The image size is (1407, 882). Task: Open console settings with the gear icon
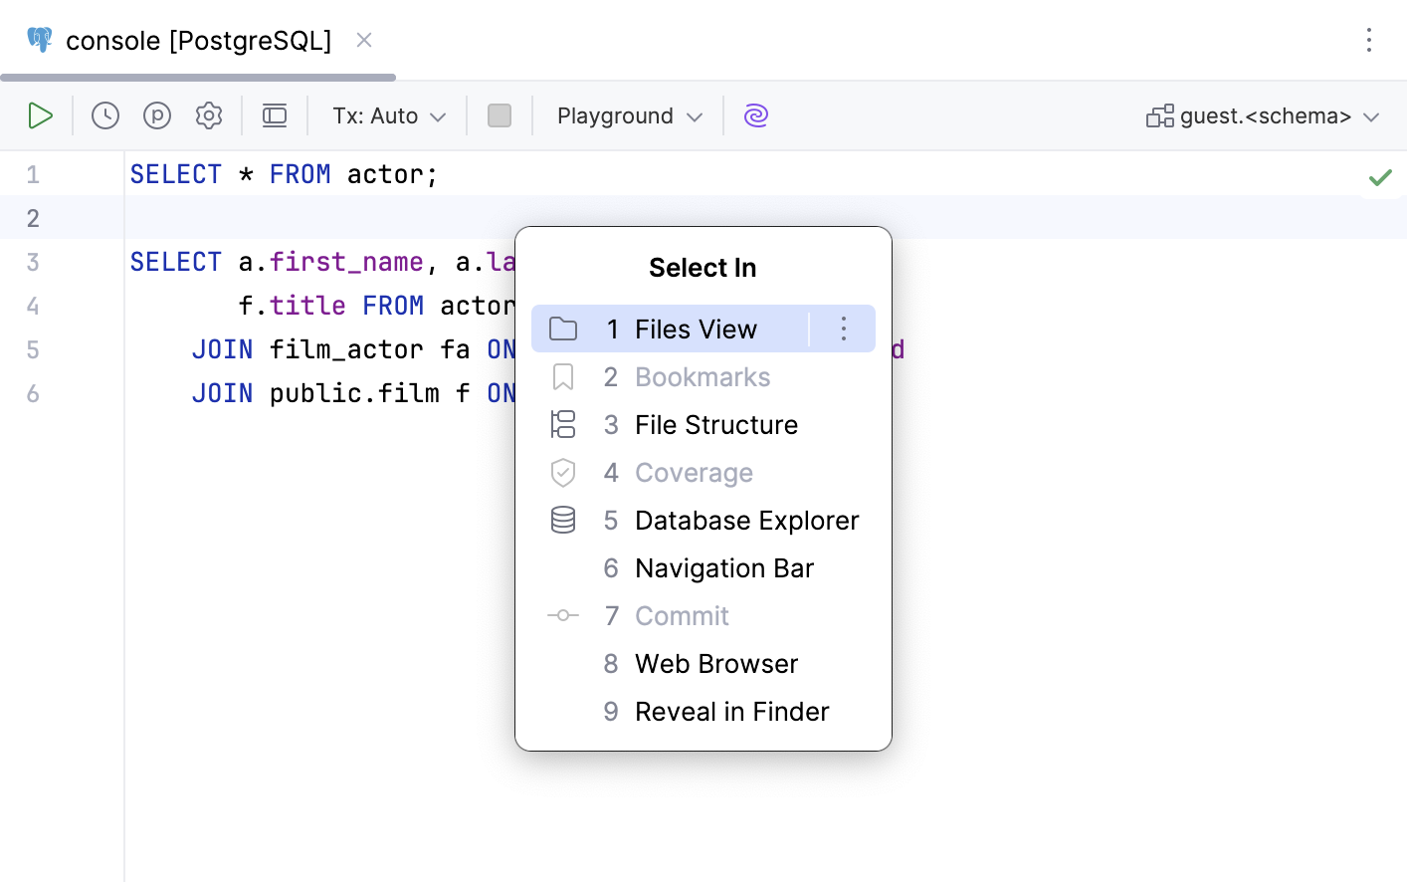tap(209, 115)
